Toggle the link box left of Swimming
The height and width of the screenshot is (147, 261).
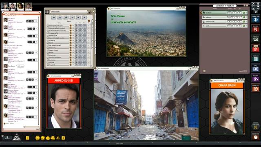(48, 60)
